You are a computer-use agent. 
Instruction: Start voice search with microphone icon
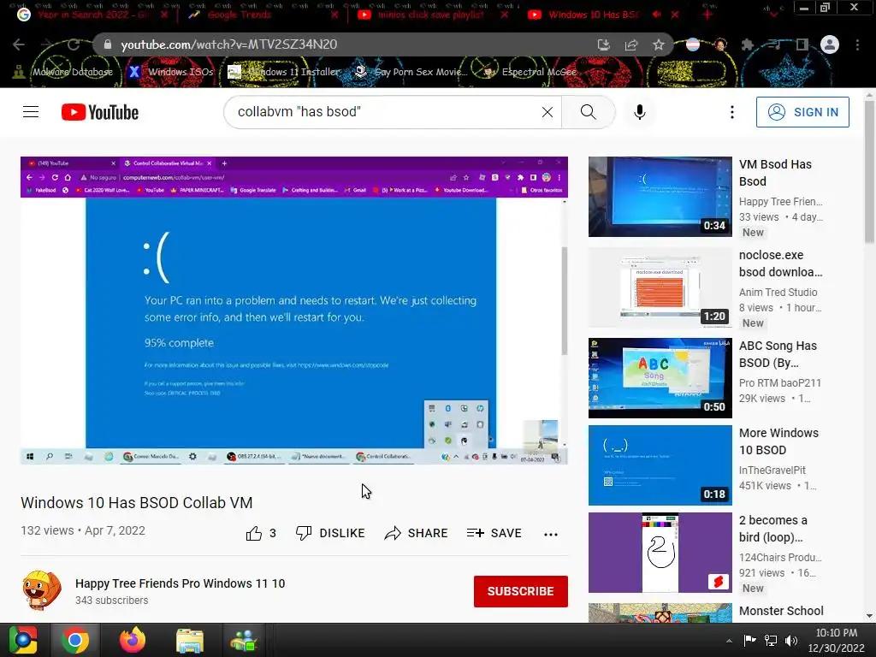(x=640, y=112)
